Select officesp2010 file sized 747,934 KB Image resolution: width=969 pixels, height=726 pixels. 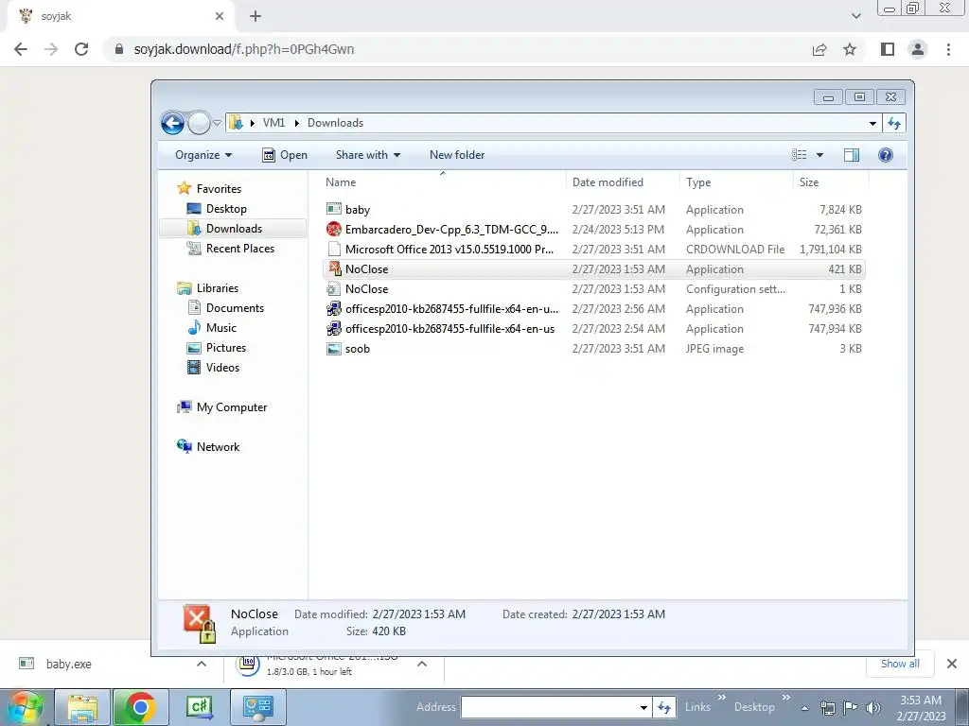click(593, 328)
